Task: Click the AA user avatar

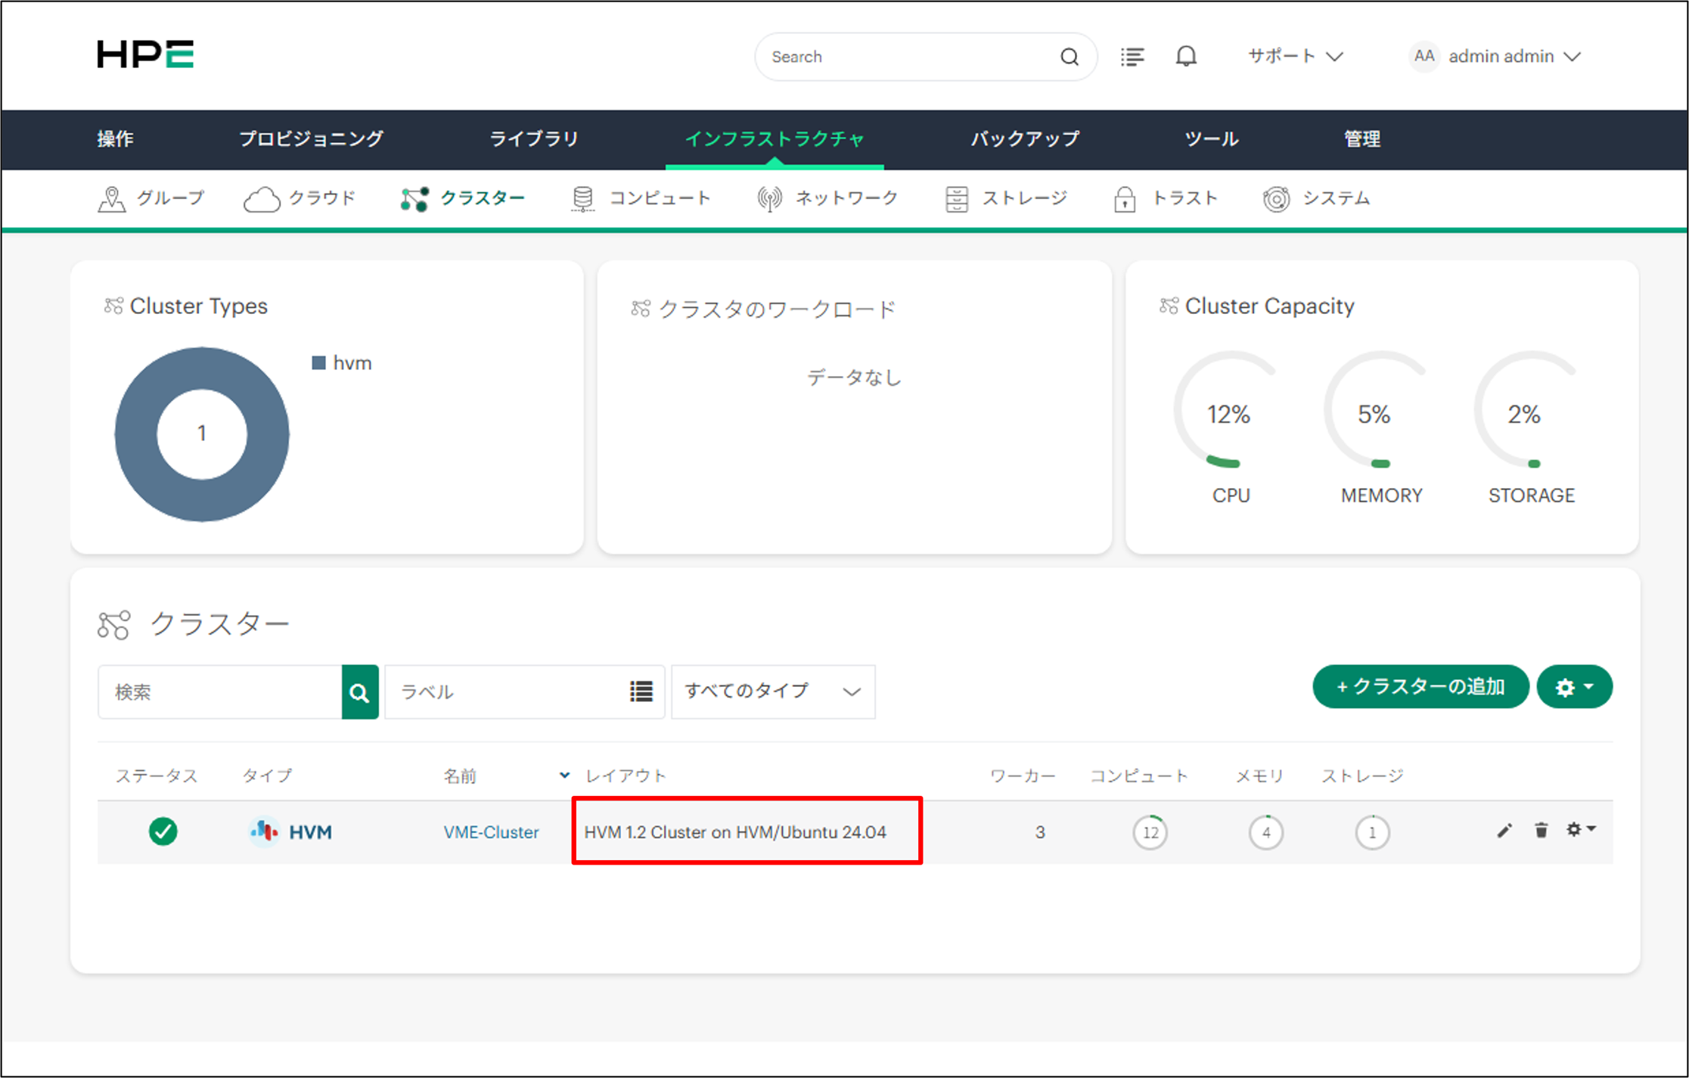Action: coord(1424,56)
